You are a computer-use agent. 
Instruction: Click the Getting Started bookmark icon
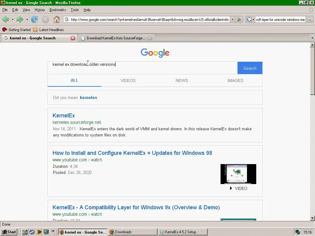(x=5, y=30)
